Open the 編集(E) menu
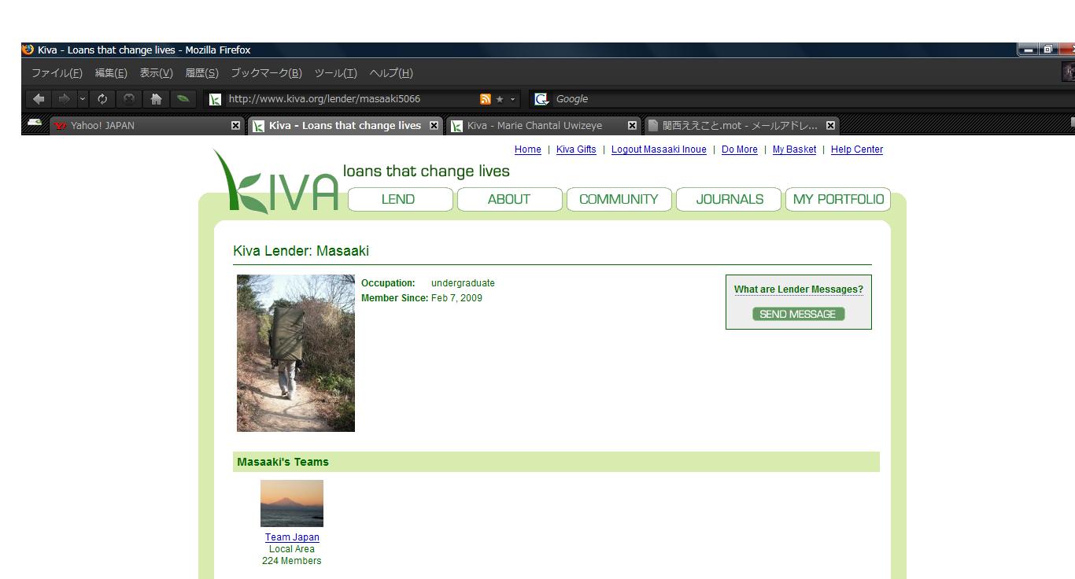Image resolution: width=1075 pixels, height=579 pixels. [111, 73]
